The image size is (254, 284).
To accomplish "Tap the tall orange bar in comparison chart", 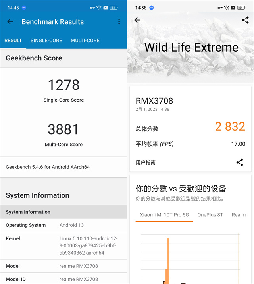I will (168, 261).
